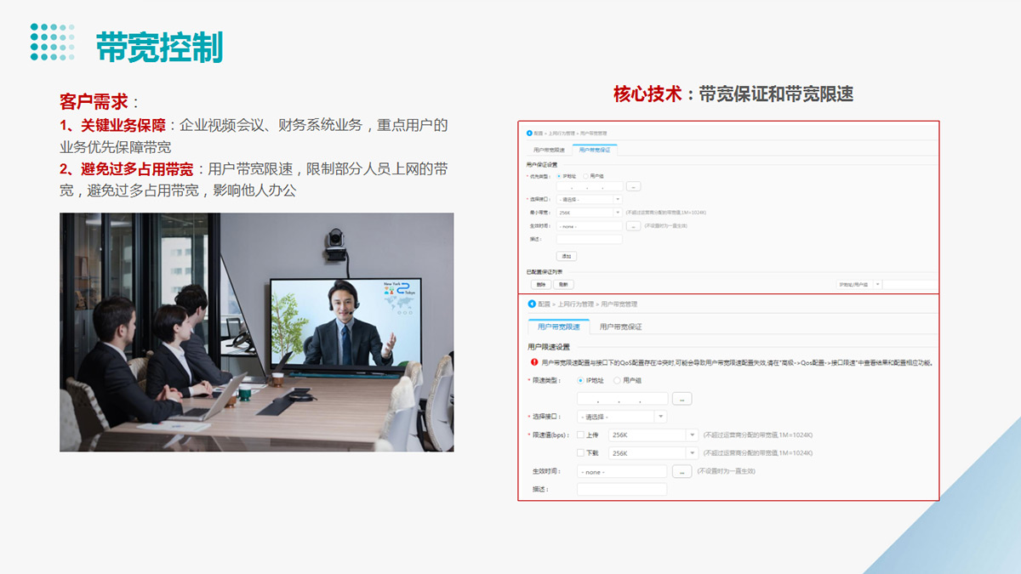Click the browse button beside 限速类型 IP field
Image resolution: width=1021 pixels, height=574 pixels.
click(x=682, y=398)
